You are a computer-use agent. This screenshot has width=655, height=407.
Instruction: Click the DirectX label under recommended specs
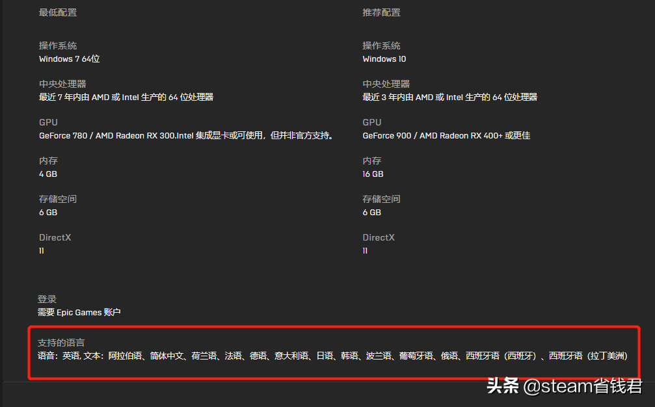point(379,237)
